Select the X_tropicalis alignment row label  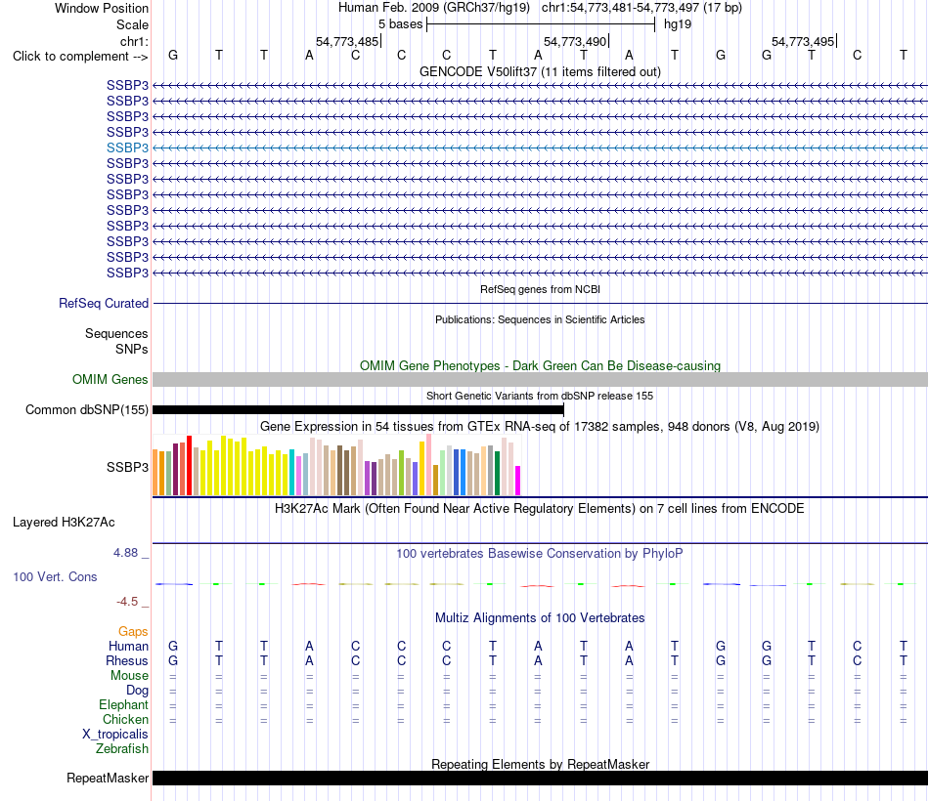115,735
